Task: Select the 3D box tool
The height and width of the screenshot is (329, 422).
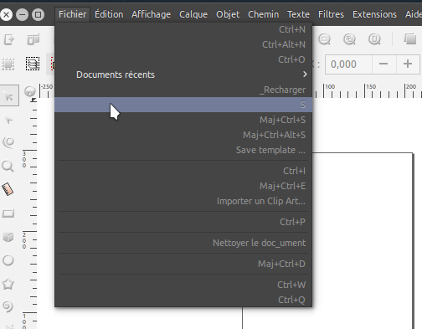Action: coord(8,237)
